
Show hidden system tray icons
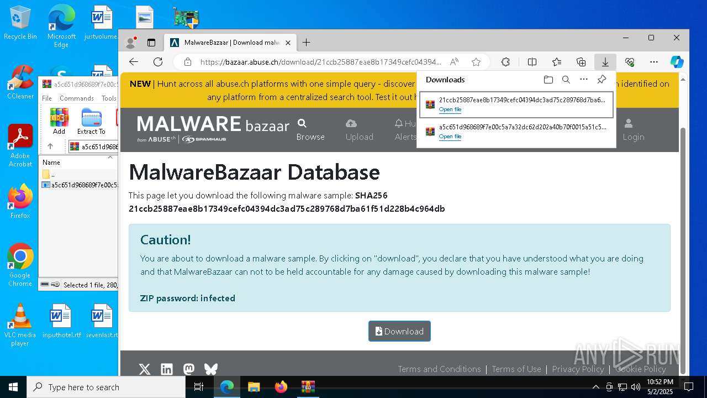(595, 387)
